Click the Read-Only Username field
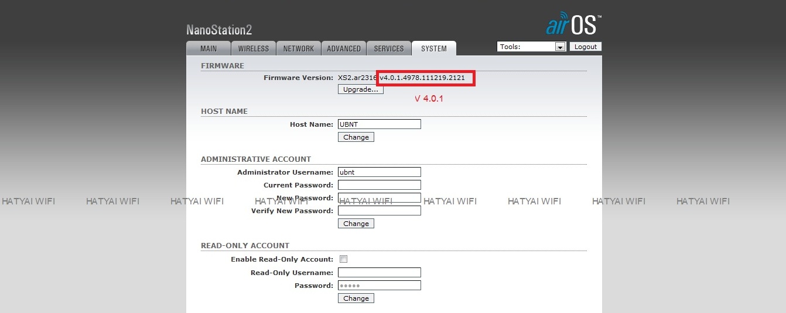Viewport: 786px width, 313px height. click(x=380, y=273)
